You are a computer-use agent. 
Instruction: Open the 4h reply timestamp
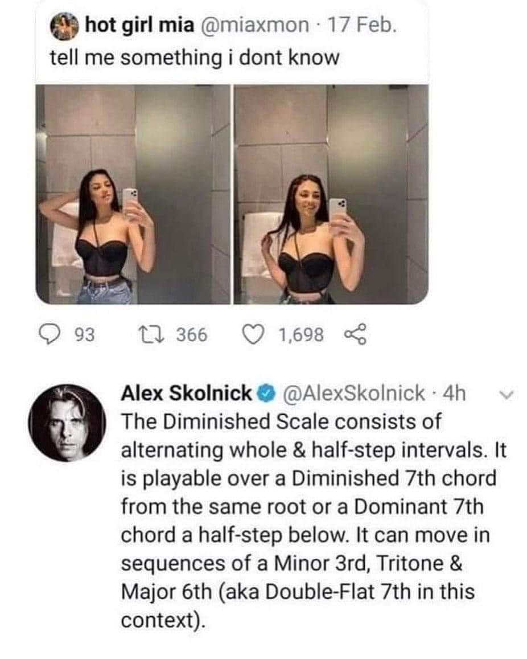coord(454,394)
